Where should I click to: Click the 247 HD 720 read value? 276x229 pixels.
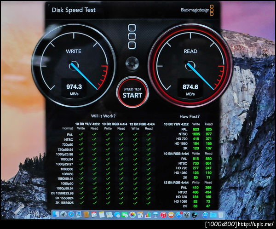(208, 168)
